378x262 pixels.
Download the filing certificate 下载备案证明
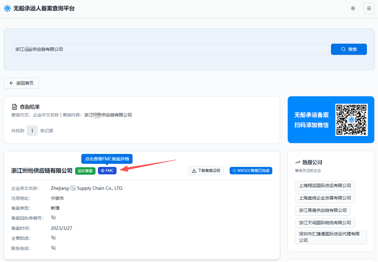click(206, 171)
